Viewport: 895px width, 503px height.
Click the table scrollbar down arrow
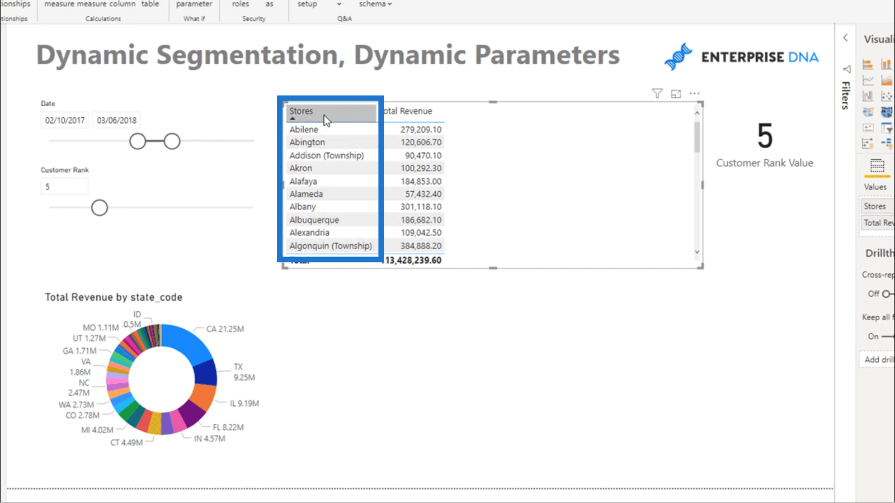697,252
